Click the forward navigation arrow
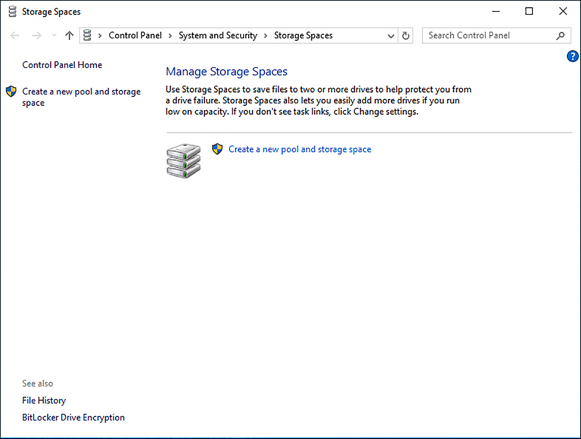The height and width of the screenshot is (439, 581). tap(37, 35)
